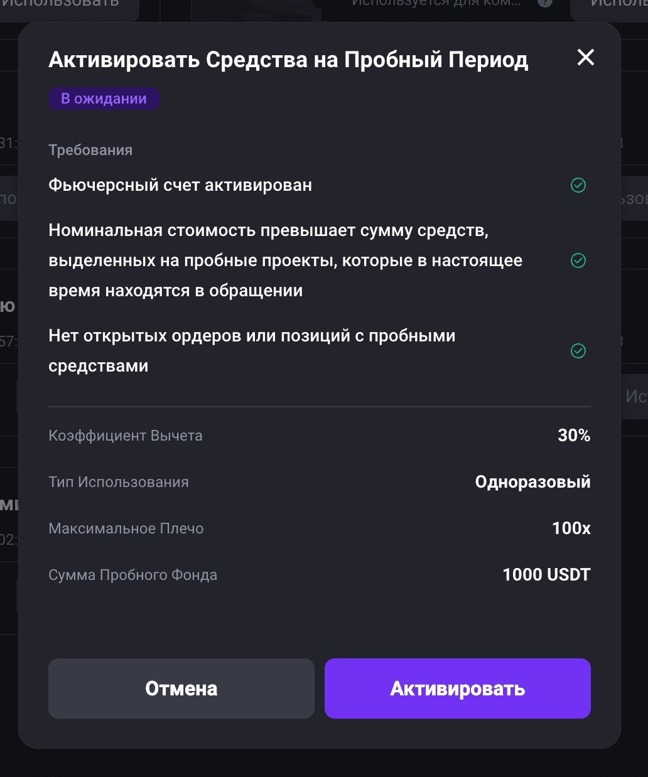Click the check icon for Нет открытых ордеров
648x777 pixels.
point(578,351)
